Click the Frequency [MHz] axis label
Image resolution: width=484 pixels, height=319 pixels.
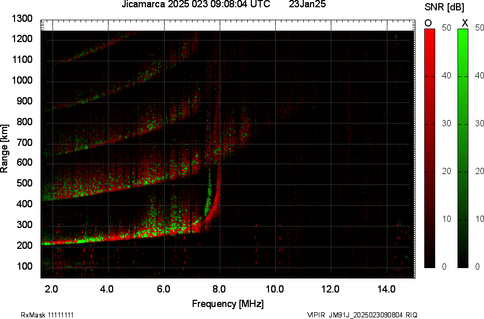tap(227, 303)
